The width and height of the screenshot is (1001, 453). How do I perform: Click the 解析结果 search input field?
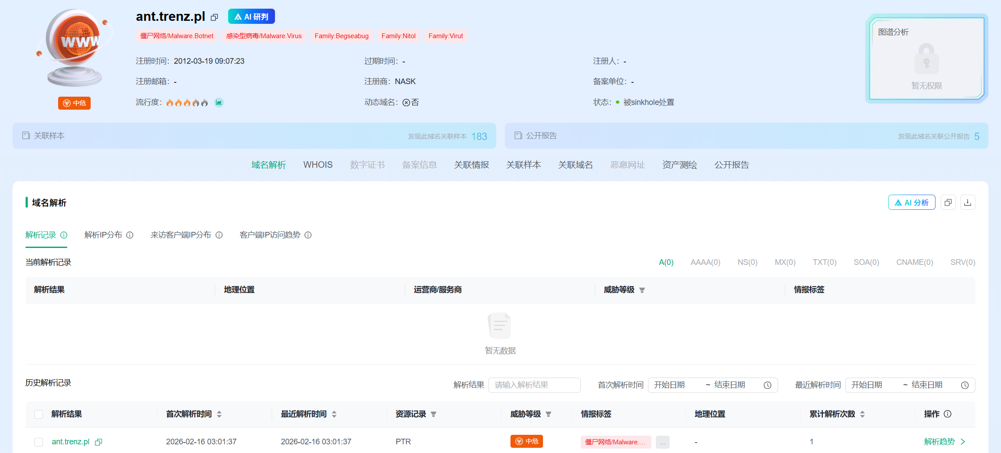coord(534,385)
